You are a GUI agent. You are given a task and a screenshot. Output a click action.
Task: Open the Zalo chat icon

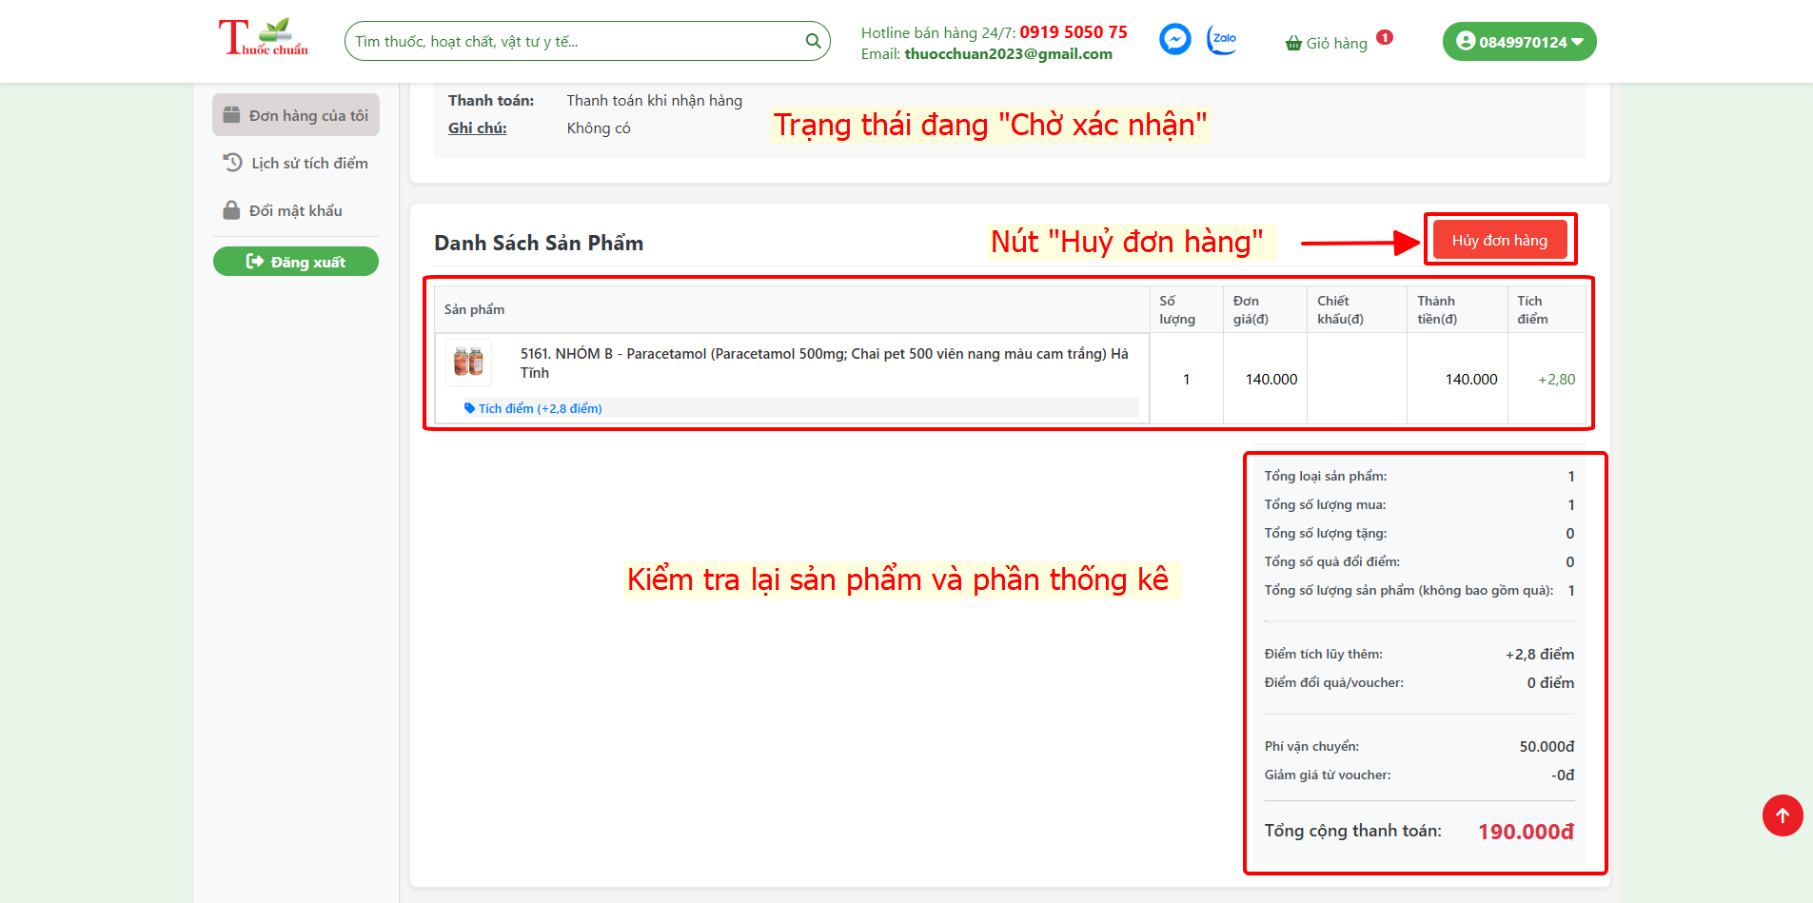tap(1222, 39)
